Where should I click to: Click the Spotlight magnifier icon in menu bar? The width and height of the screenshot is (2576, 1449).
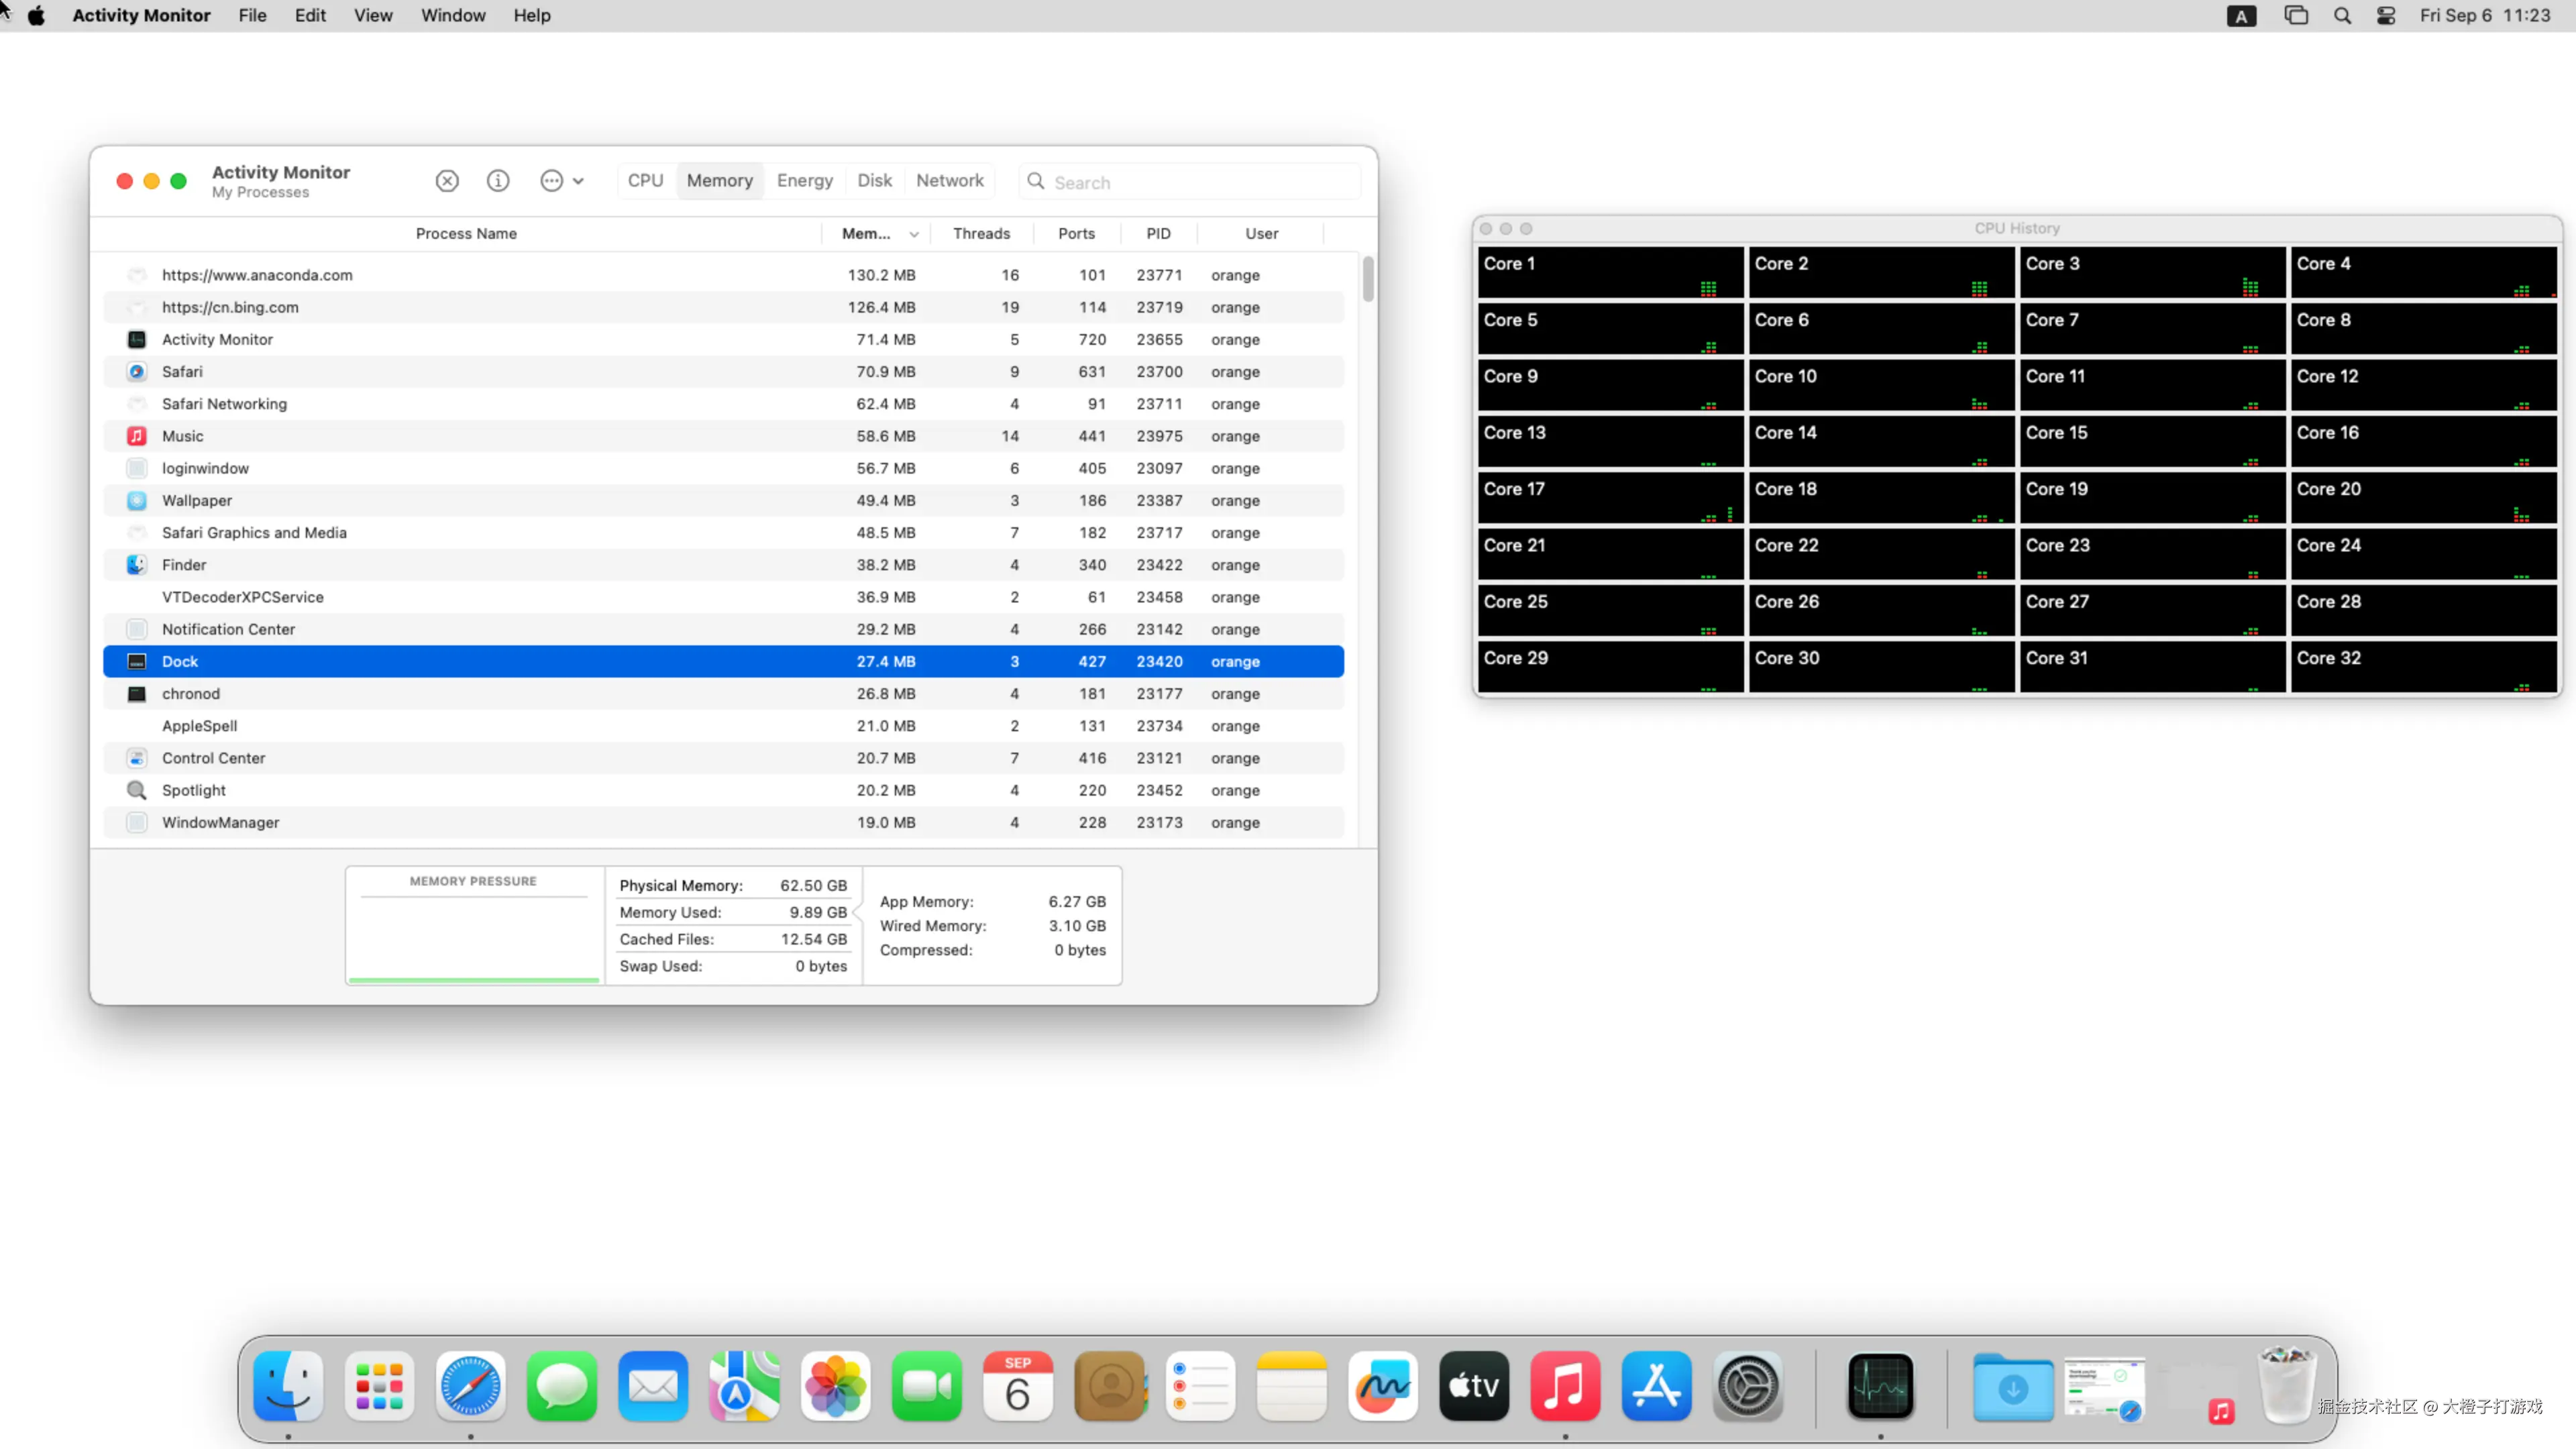point(2342,16)
